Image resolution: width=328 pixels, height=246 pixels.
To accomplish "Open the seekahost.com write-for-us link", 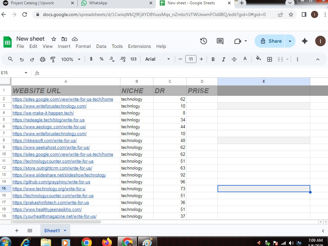I will pos(51,147).
